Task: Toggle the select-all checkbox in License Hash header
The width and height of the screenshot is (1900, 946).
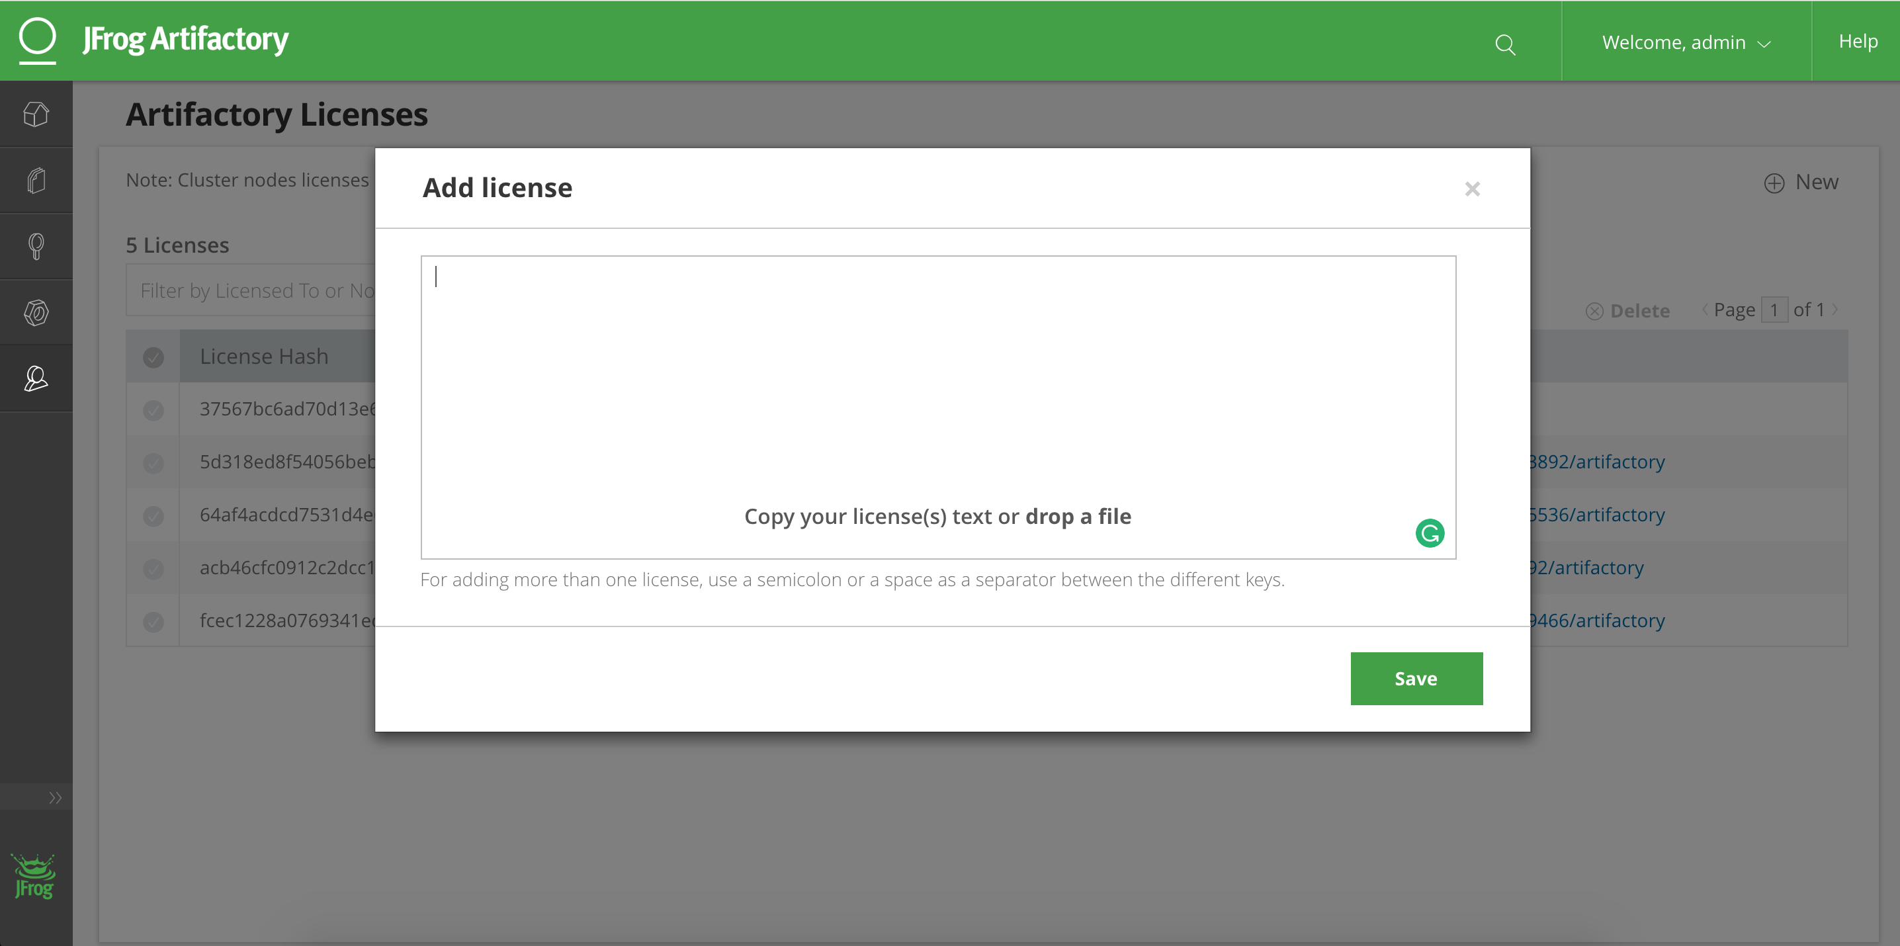Action: coord(153,357)
